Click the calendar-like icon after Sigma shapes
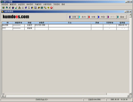The width and height of the screenshot is (133, 102). 36,8
